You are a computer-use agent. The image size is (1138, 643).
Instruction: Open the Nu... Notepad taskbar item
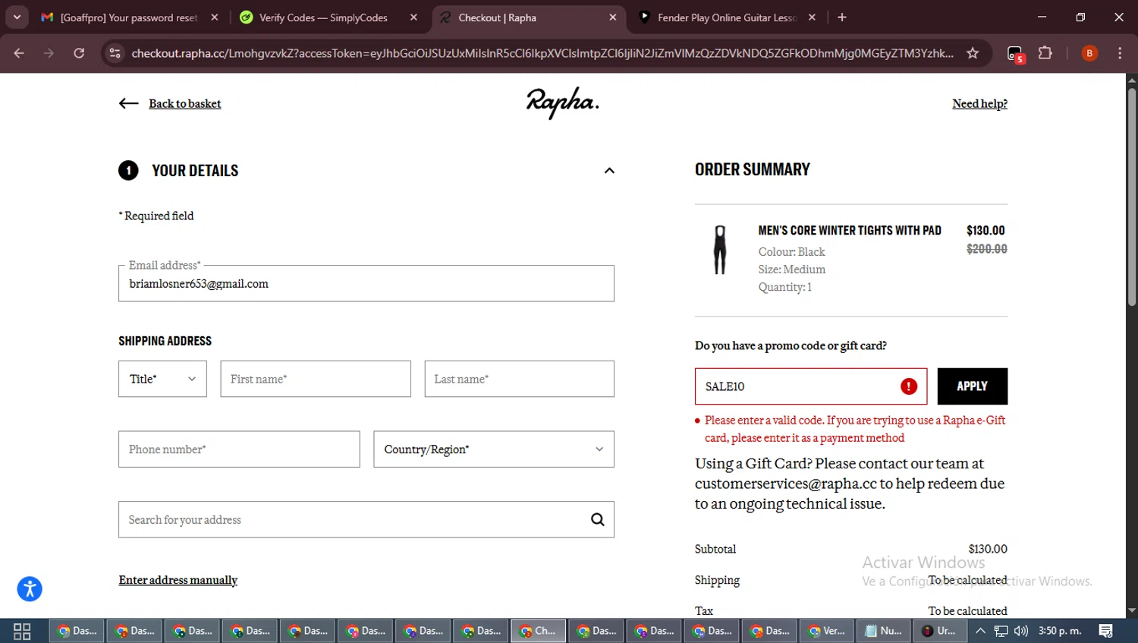(884, 631)
